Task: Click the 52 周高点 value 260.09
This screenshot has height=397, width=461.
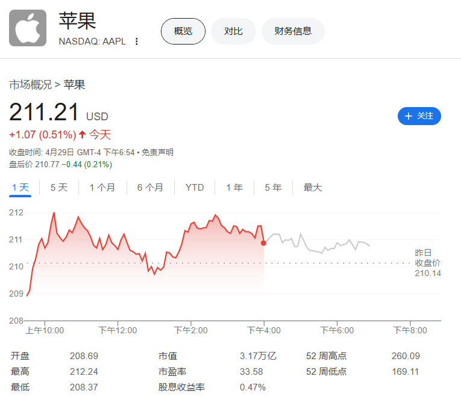Action: point(406,356)
